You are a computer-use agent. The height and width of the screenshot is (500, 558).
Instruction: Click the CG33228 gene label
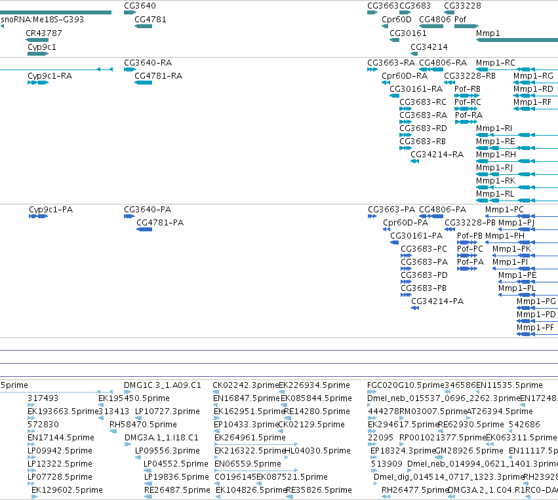tap(462, 6)
